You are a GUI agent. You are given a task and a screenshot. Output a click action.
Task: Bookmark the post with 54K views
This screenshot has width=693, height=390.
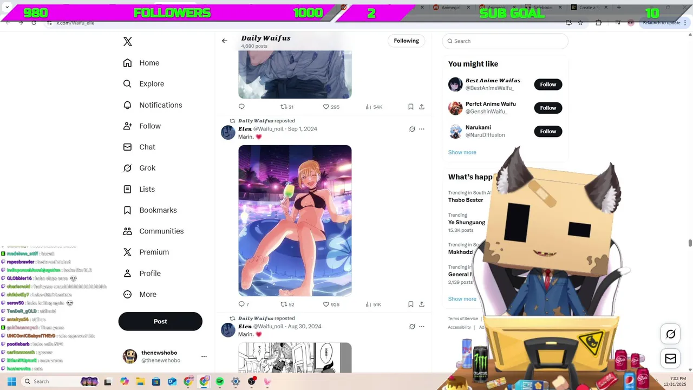(x=411, y=107)
